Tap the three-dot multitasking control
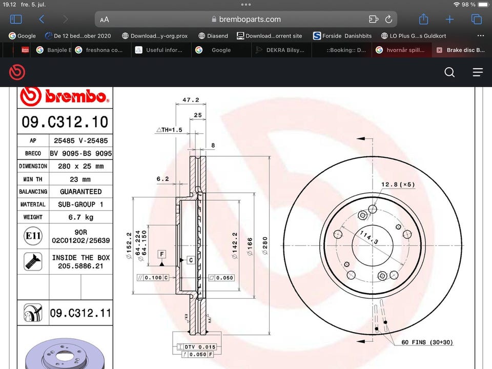 point(246,4)
